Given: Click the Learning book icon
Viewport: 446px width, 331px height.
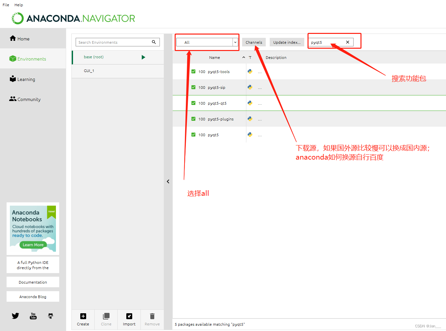Looking at the screenshot, I should point(13,79).
